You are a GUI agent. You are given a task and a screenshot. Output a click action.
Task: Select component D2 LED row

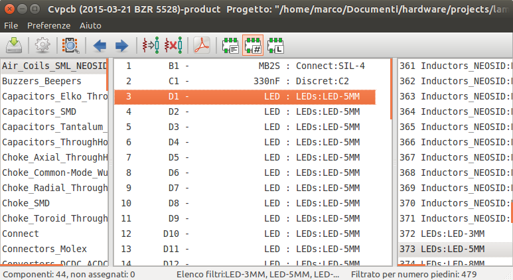pyautogui.click(x=245, y=111)
